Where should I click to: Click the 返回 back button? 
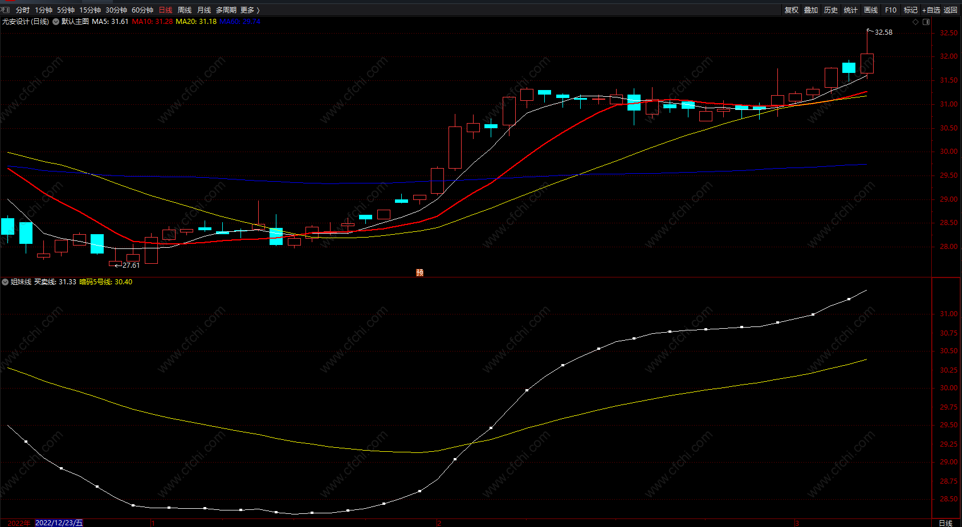tap(951, 10)
